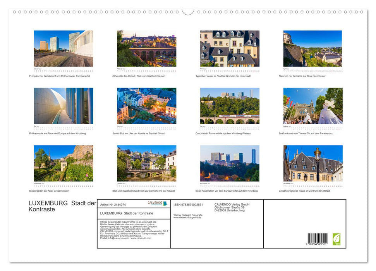This screenshot has width=376, height=271.
Task: Click the January photo of the European Court of Justice
Action: [x=63, y=48]
